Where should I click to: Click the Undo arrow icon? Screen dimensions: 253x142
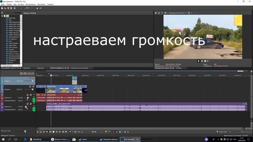click(x=27, y=8)
